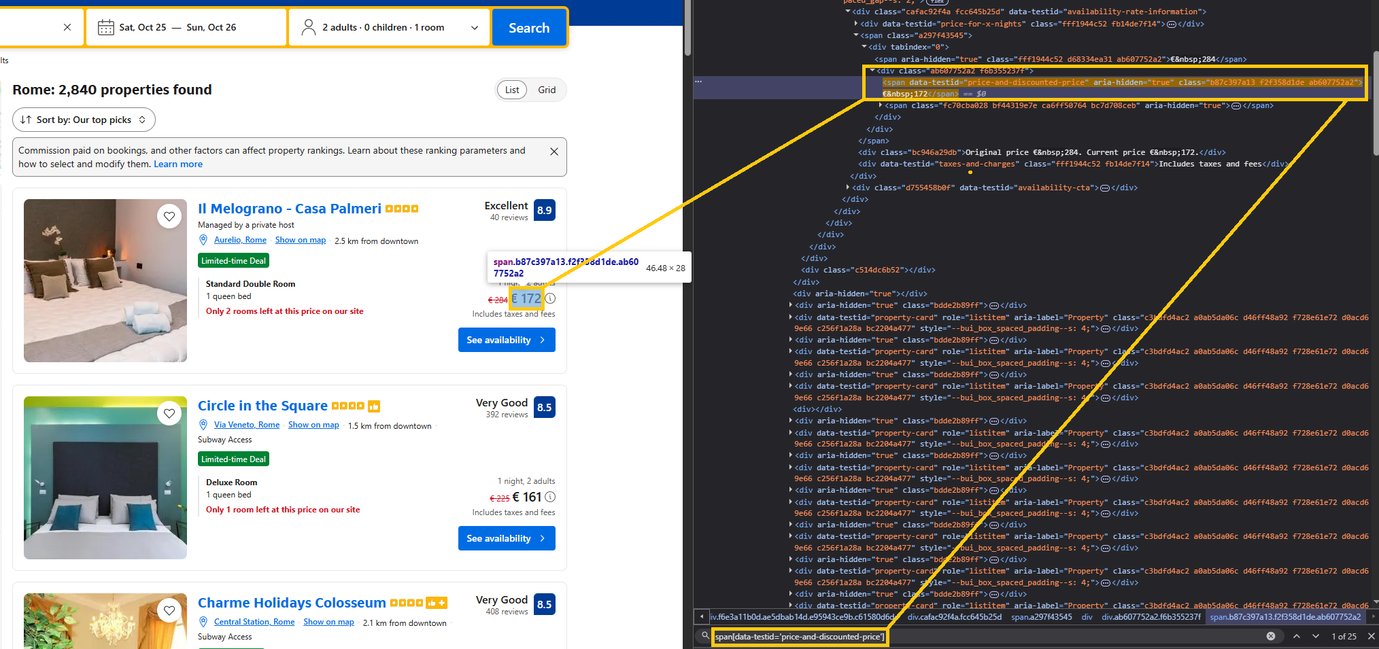This screenshot has width=1379, height=649.
Task: Close the DevTools find bar
Action: pyautogui.click(x=1371, y=636)
